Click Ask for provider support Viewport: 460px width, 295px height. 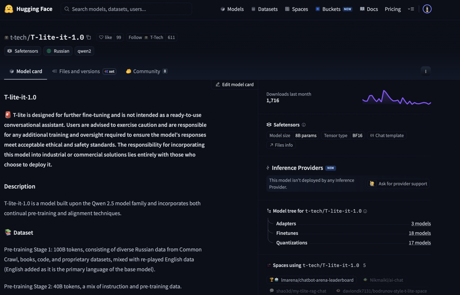(398, 184)
